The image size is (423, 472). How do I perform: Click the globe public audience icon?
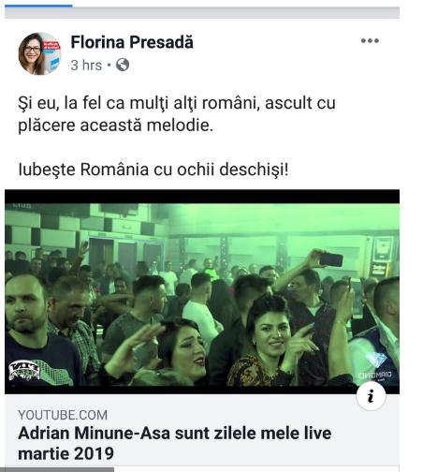coord(123,65)
